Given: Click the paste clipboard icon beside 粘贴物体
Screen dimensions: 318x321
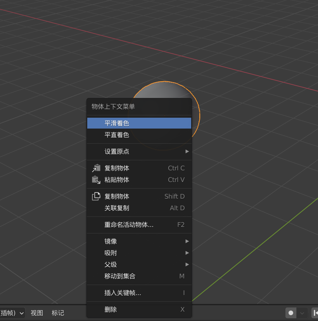Looking at the screenshot, I should tap(96, 180).
